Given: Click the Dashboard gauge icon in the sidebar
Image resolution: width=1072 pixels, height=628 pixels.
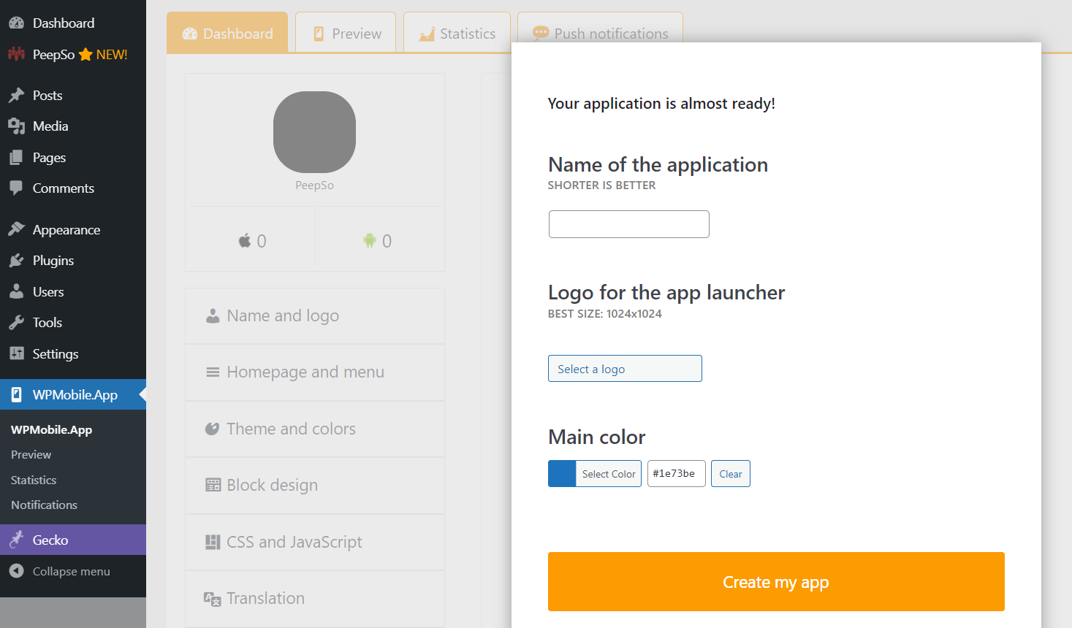Looking at the screenshot, I should click(x=16, y=23).
